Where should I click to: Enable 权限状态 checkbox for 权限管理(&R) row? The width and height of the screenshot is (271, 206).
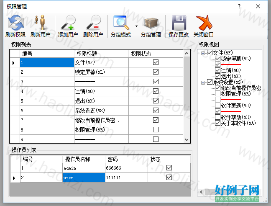tap(156, 129)
